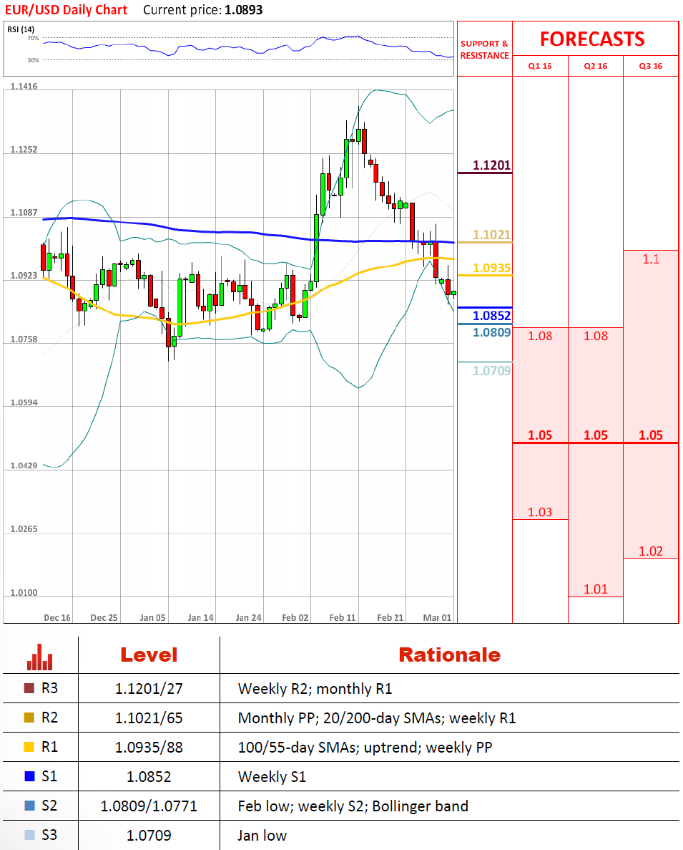Click the SUPPORT & RESISTANCE header
Image resolution: width=683 pixels, height=850 pixels.
(484, 49)
